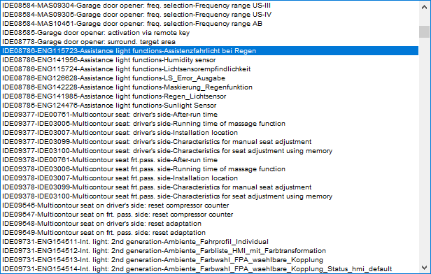This screenshot has width=431, height=274.
Task: Select highlighted Assistenzfahrlicht bei Regen row
Action: 209,51
